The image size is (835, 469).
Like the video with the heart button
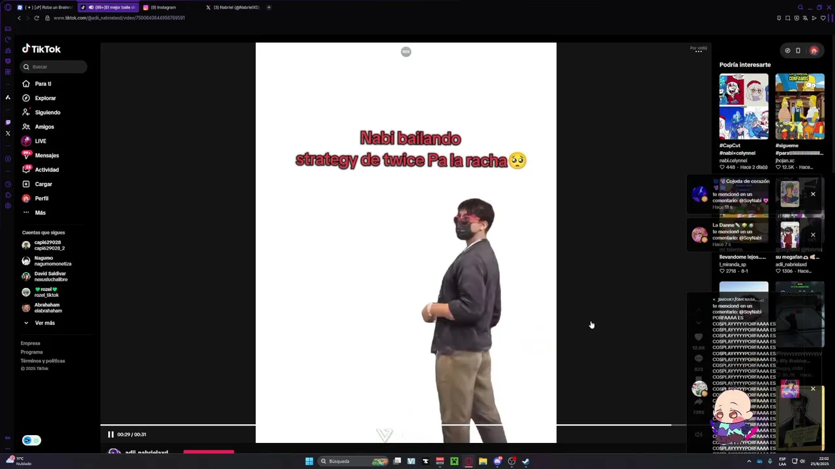[699, 337]
